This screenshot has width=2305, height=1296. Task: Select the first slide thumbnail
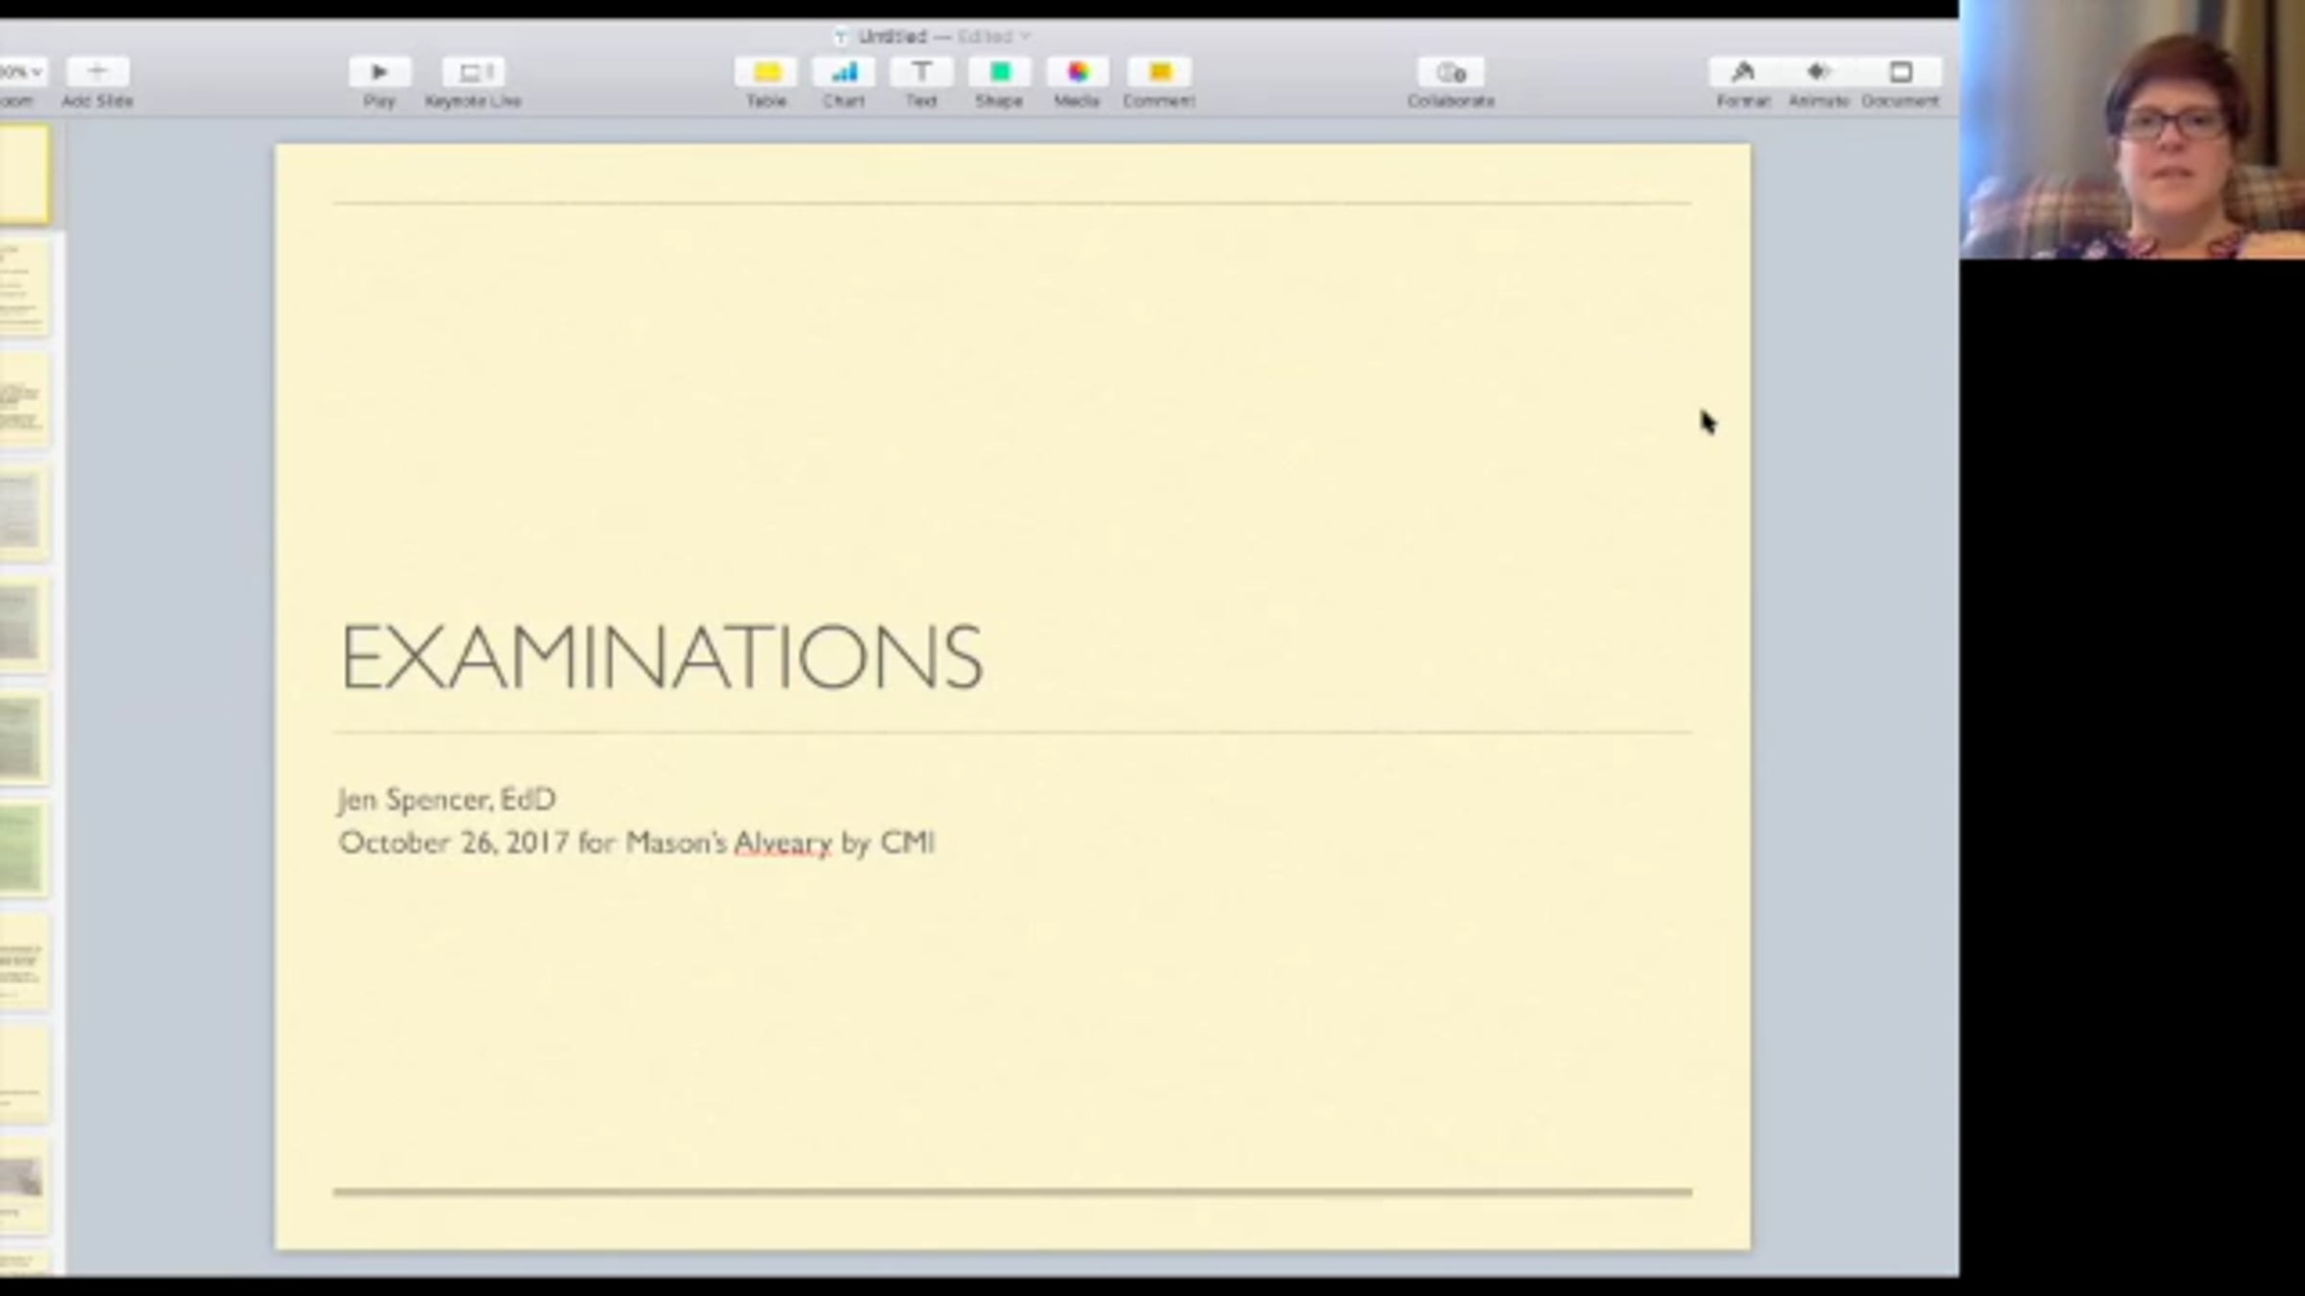tap(23, 176)
